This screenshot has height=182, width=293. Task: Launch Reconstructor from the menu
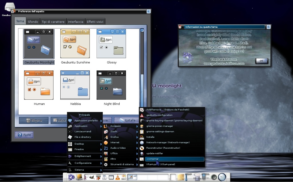pos(172,148)
